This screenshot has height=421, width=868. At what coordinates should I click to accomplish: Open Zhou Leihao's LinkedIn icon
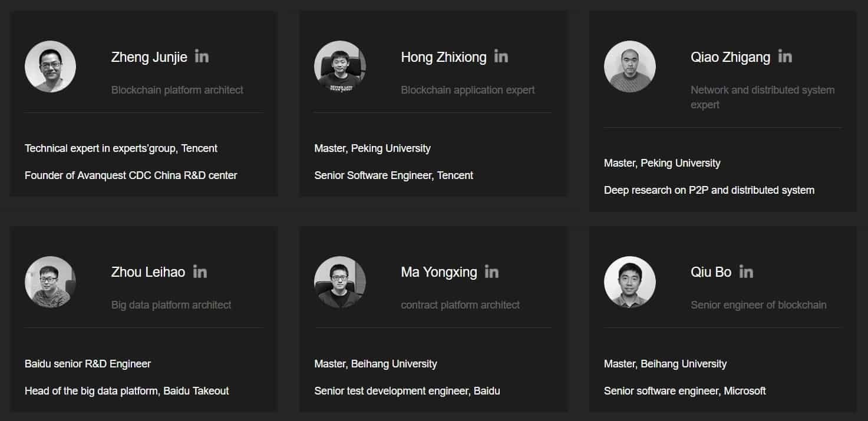click(x=200, y=272)
